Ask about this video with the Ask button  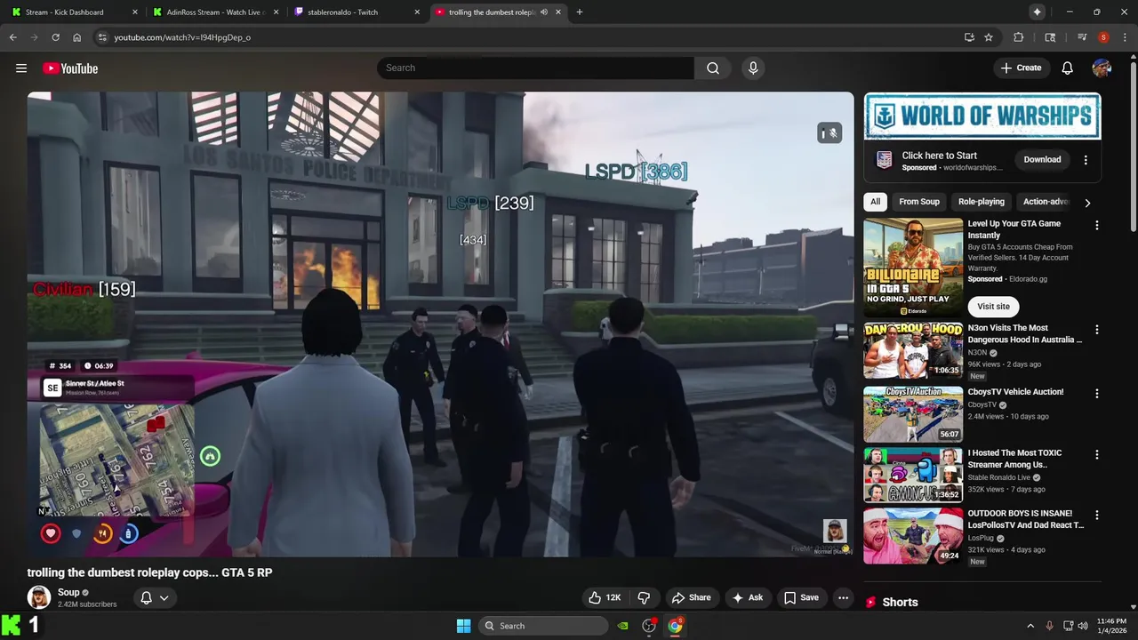point(747,598)
